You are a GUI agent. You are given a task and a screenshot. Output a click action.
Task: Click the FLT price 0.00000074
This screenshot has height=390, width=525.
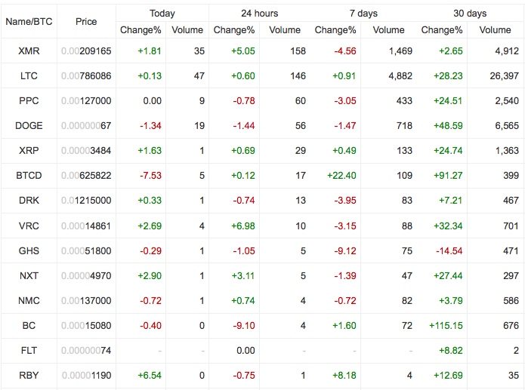coord(86,351)
